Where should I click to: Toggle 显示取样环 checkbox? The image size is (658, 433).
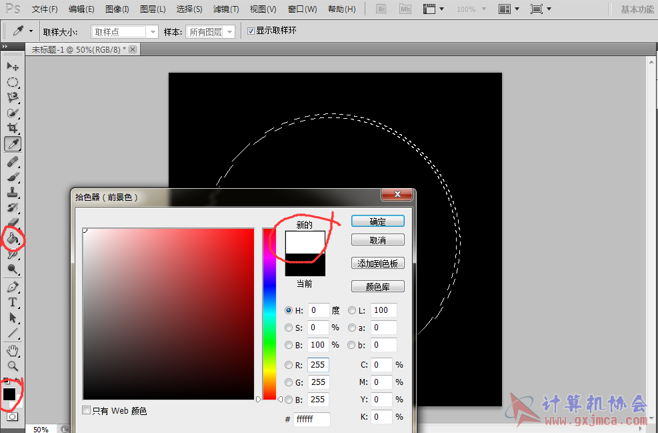pos(251,31)
